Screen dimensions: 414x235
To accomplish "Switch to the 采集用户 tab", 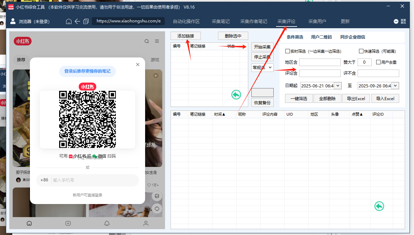I will [317, 21].
